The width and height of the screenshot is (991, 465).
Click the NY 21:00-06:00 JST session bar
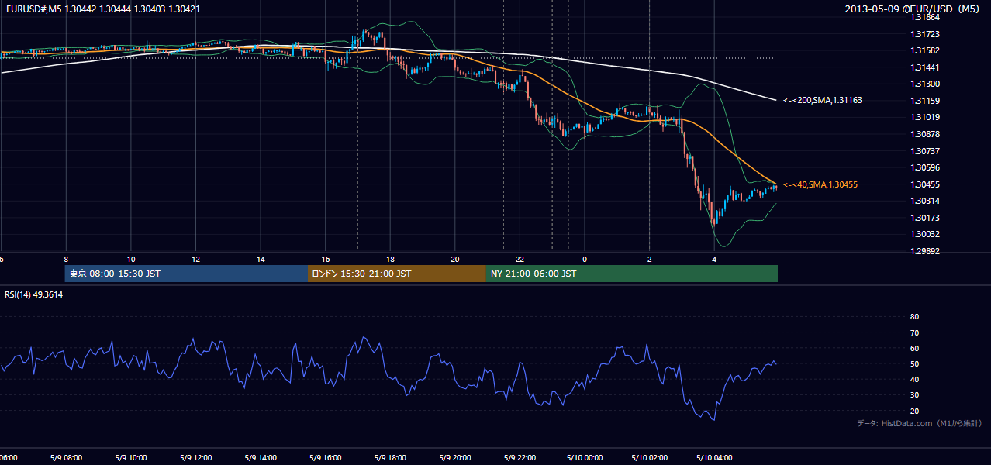tap(632, 274)
